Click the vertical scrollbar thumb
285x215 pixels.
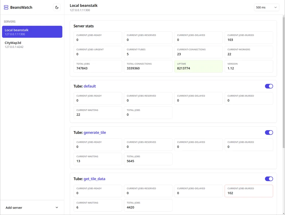click(284, 83)
